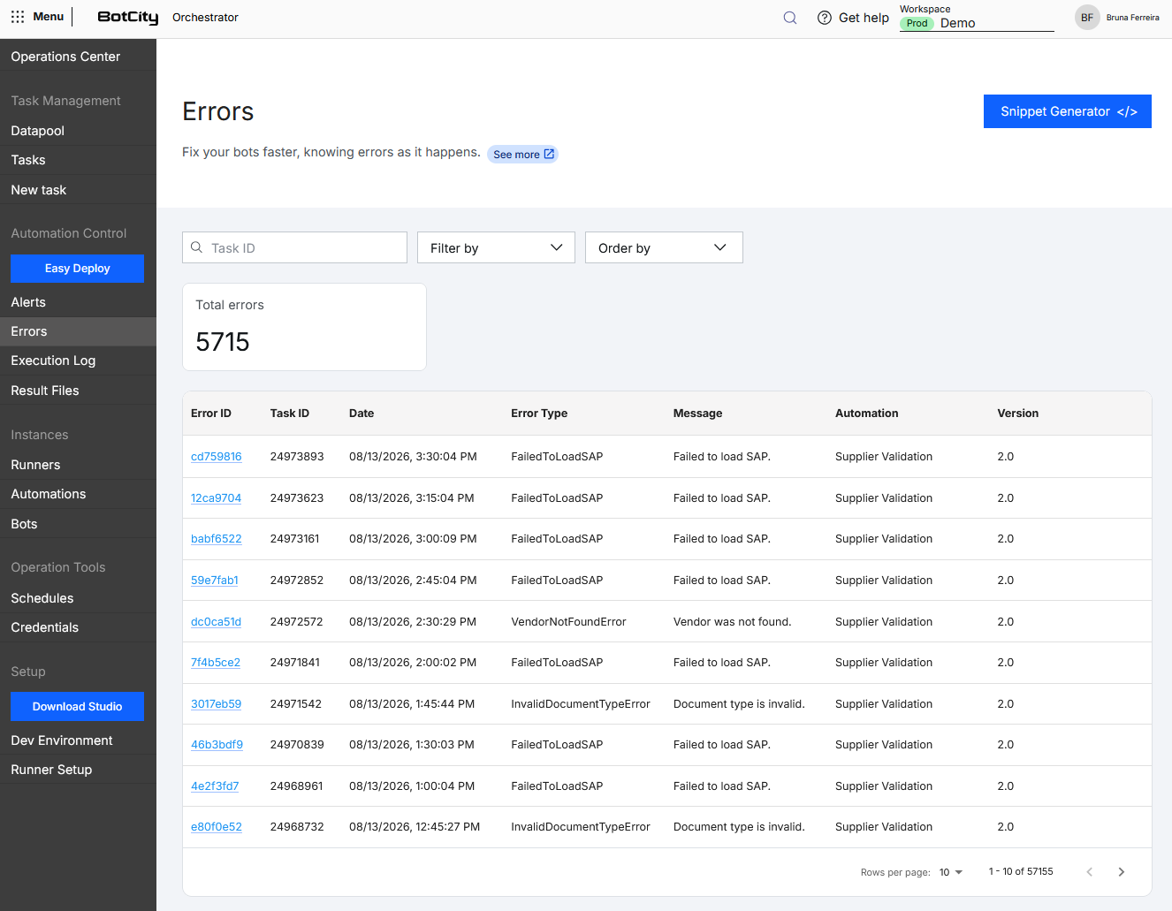Viewport: 1172px width, 911px height.
Task: Click the external link icon in See more
Action: pyautogui.click(x=549, y=154)
